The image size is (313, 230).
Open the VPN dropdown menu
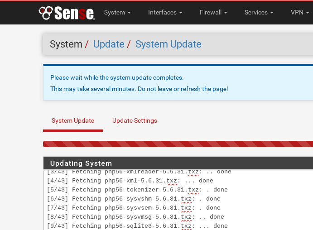(300, 12)
